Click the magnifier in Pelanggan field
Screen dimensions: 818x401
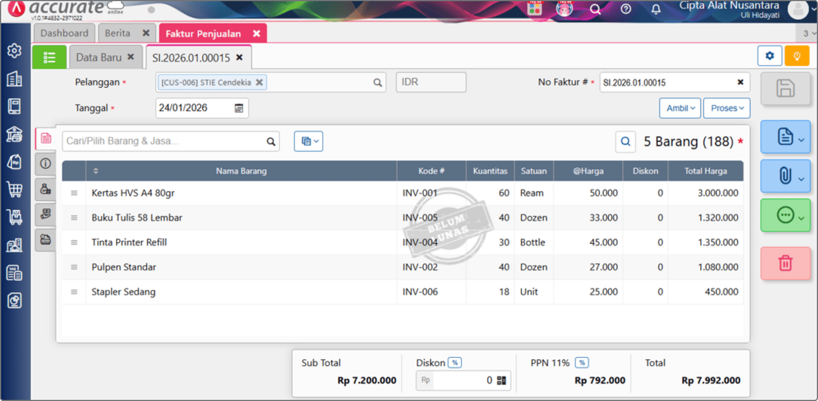tap(378, 83)
